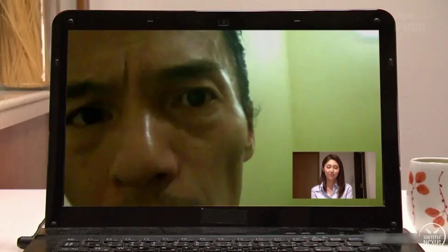Screen dimensions: 448x252
Task: Click the laptop webcam above the screen
Action: 224,22
